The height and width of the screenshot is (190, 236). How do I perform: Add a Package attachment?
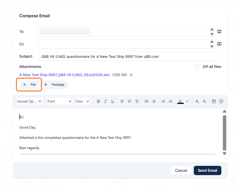[x=54, y=85]
